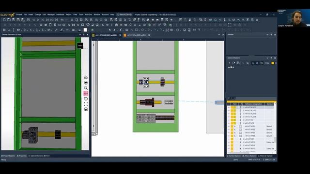The width and height of the screenshot is (310, 174).
Task: Click the Home view icon in 3D panel
Action: [86, 77]
